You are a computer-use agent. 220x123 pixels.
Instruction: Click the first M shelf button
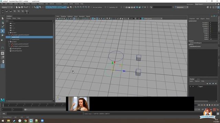pyautogui.click(x=15, y=11)
